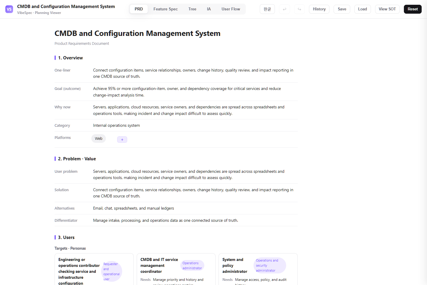Click the header project title text
Image resolution: width=427 pixels, height=285 pixels.
[66, 7]
